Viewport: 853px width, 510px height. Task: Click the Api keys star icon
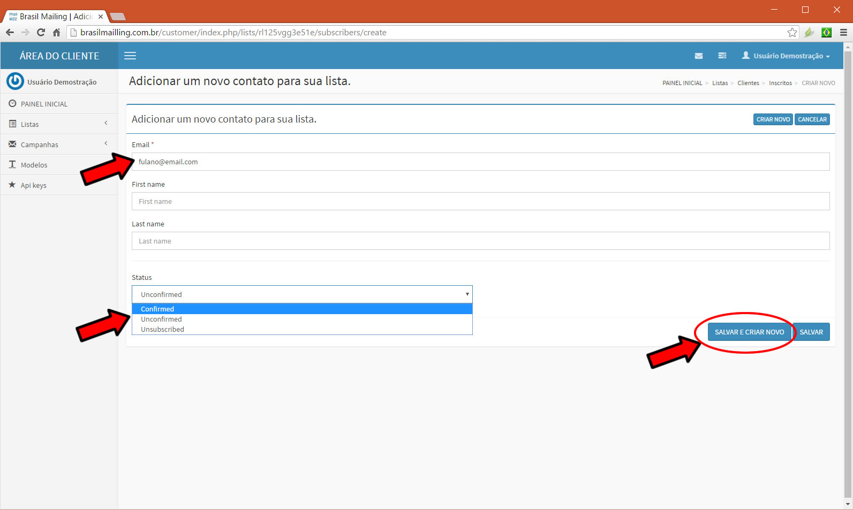click(x=12, y=185)
